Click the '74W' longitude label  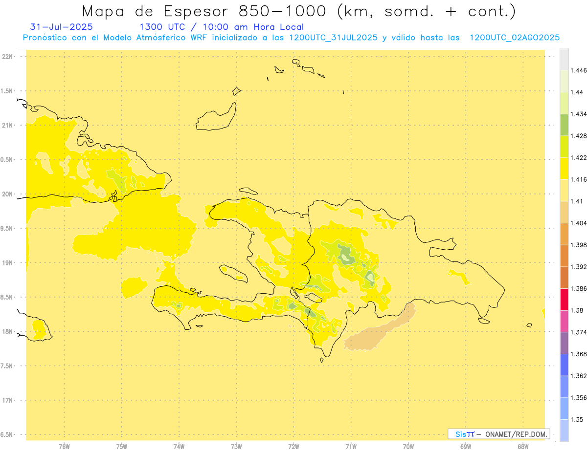[x=179, y=446]
